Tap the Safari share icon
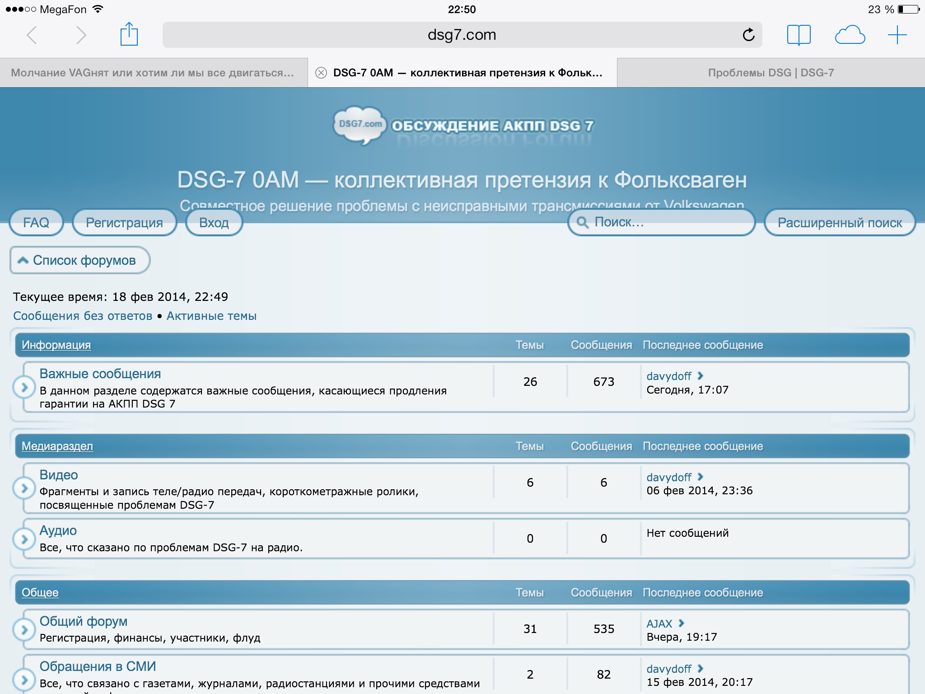925x694 pixels. tap(129, 34)
